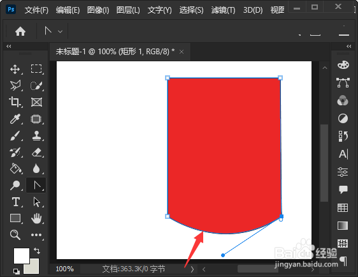The image size is (358, 277).
Task: Open the Channels panel icon
Action: tap(343, 100)
